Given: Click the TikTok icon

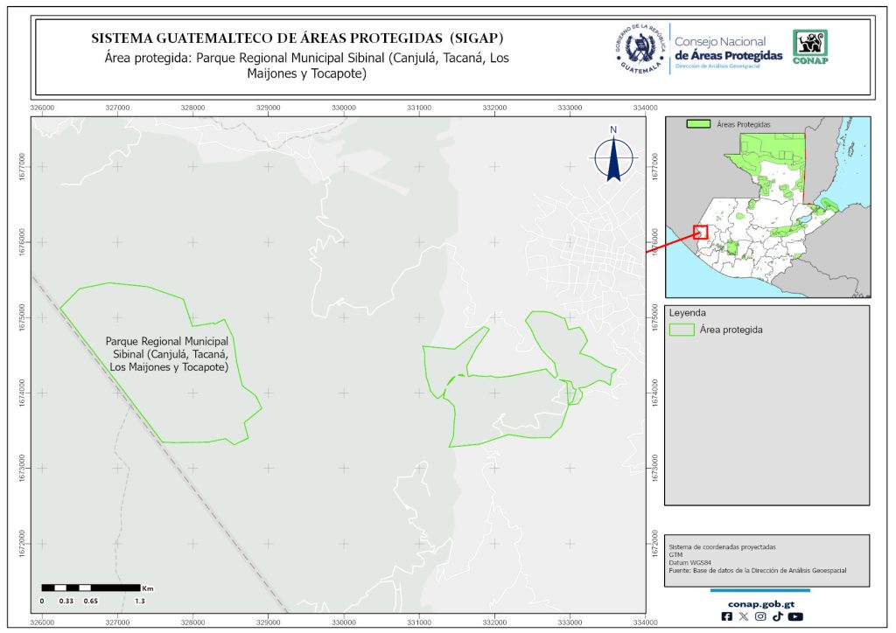Looking at the screenshot, I should [777, 616].
